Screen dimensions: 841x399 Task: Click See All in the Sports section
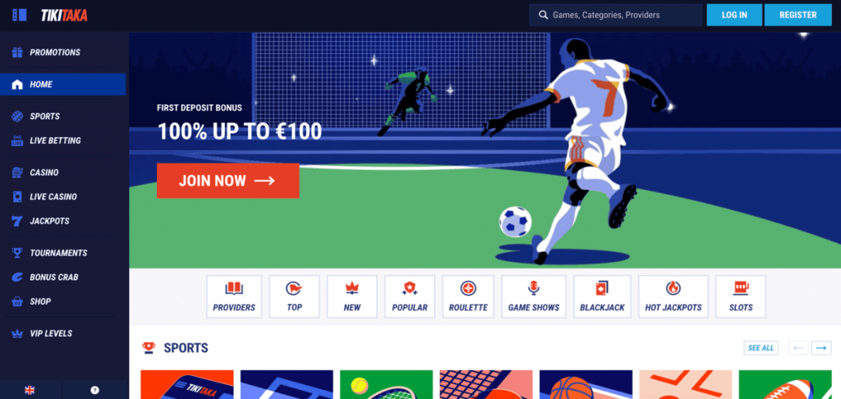pos(761,348)
